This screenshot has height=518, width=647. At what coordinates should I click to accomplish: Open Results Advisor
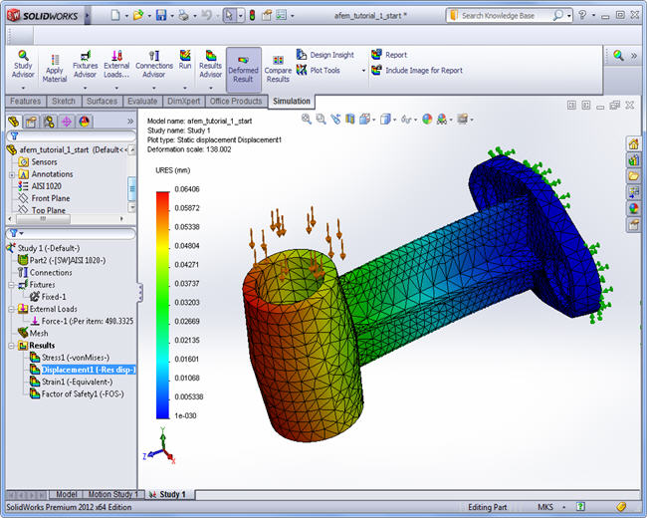coord(210,65)
